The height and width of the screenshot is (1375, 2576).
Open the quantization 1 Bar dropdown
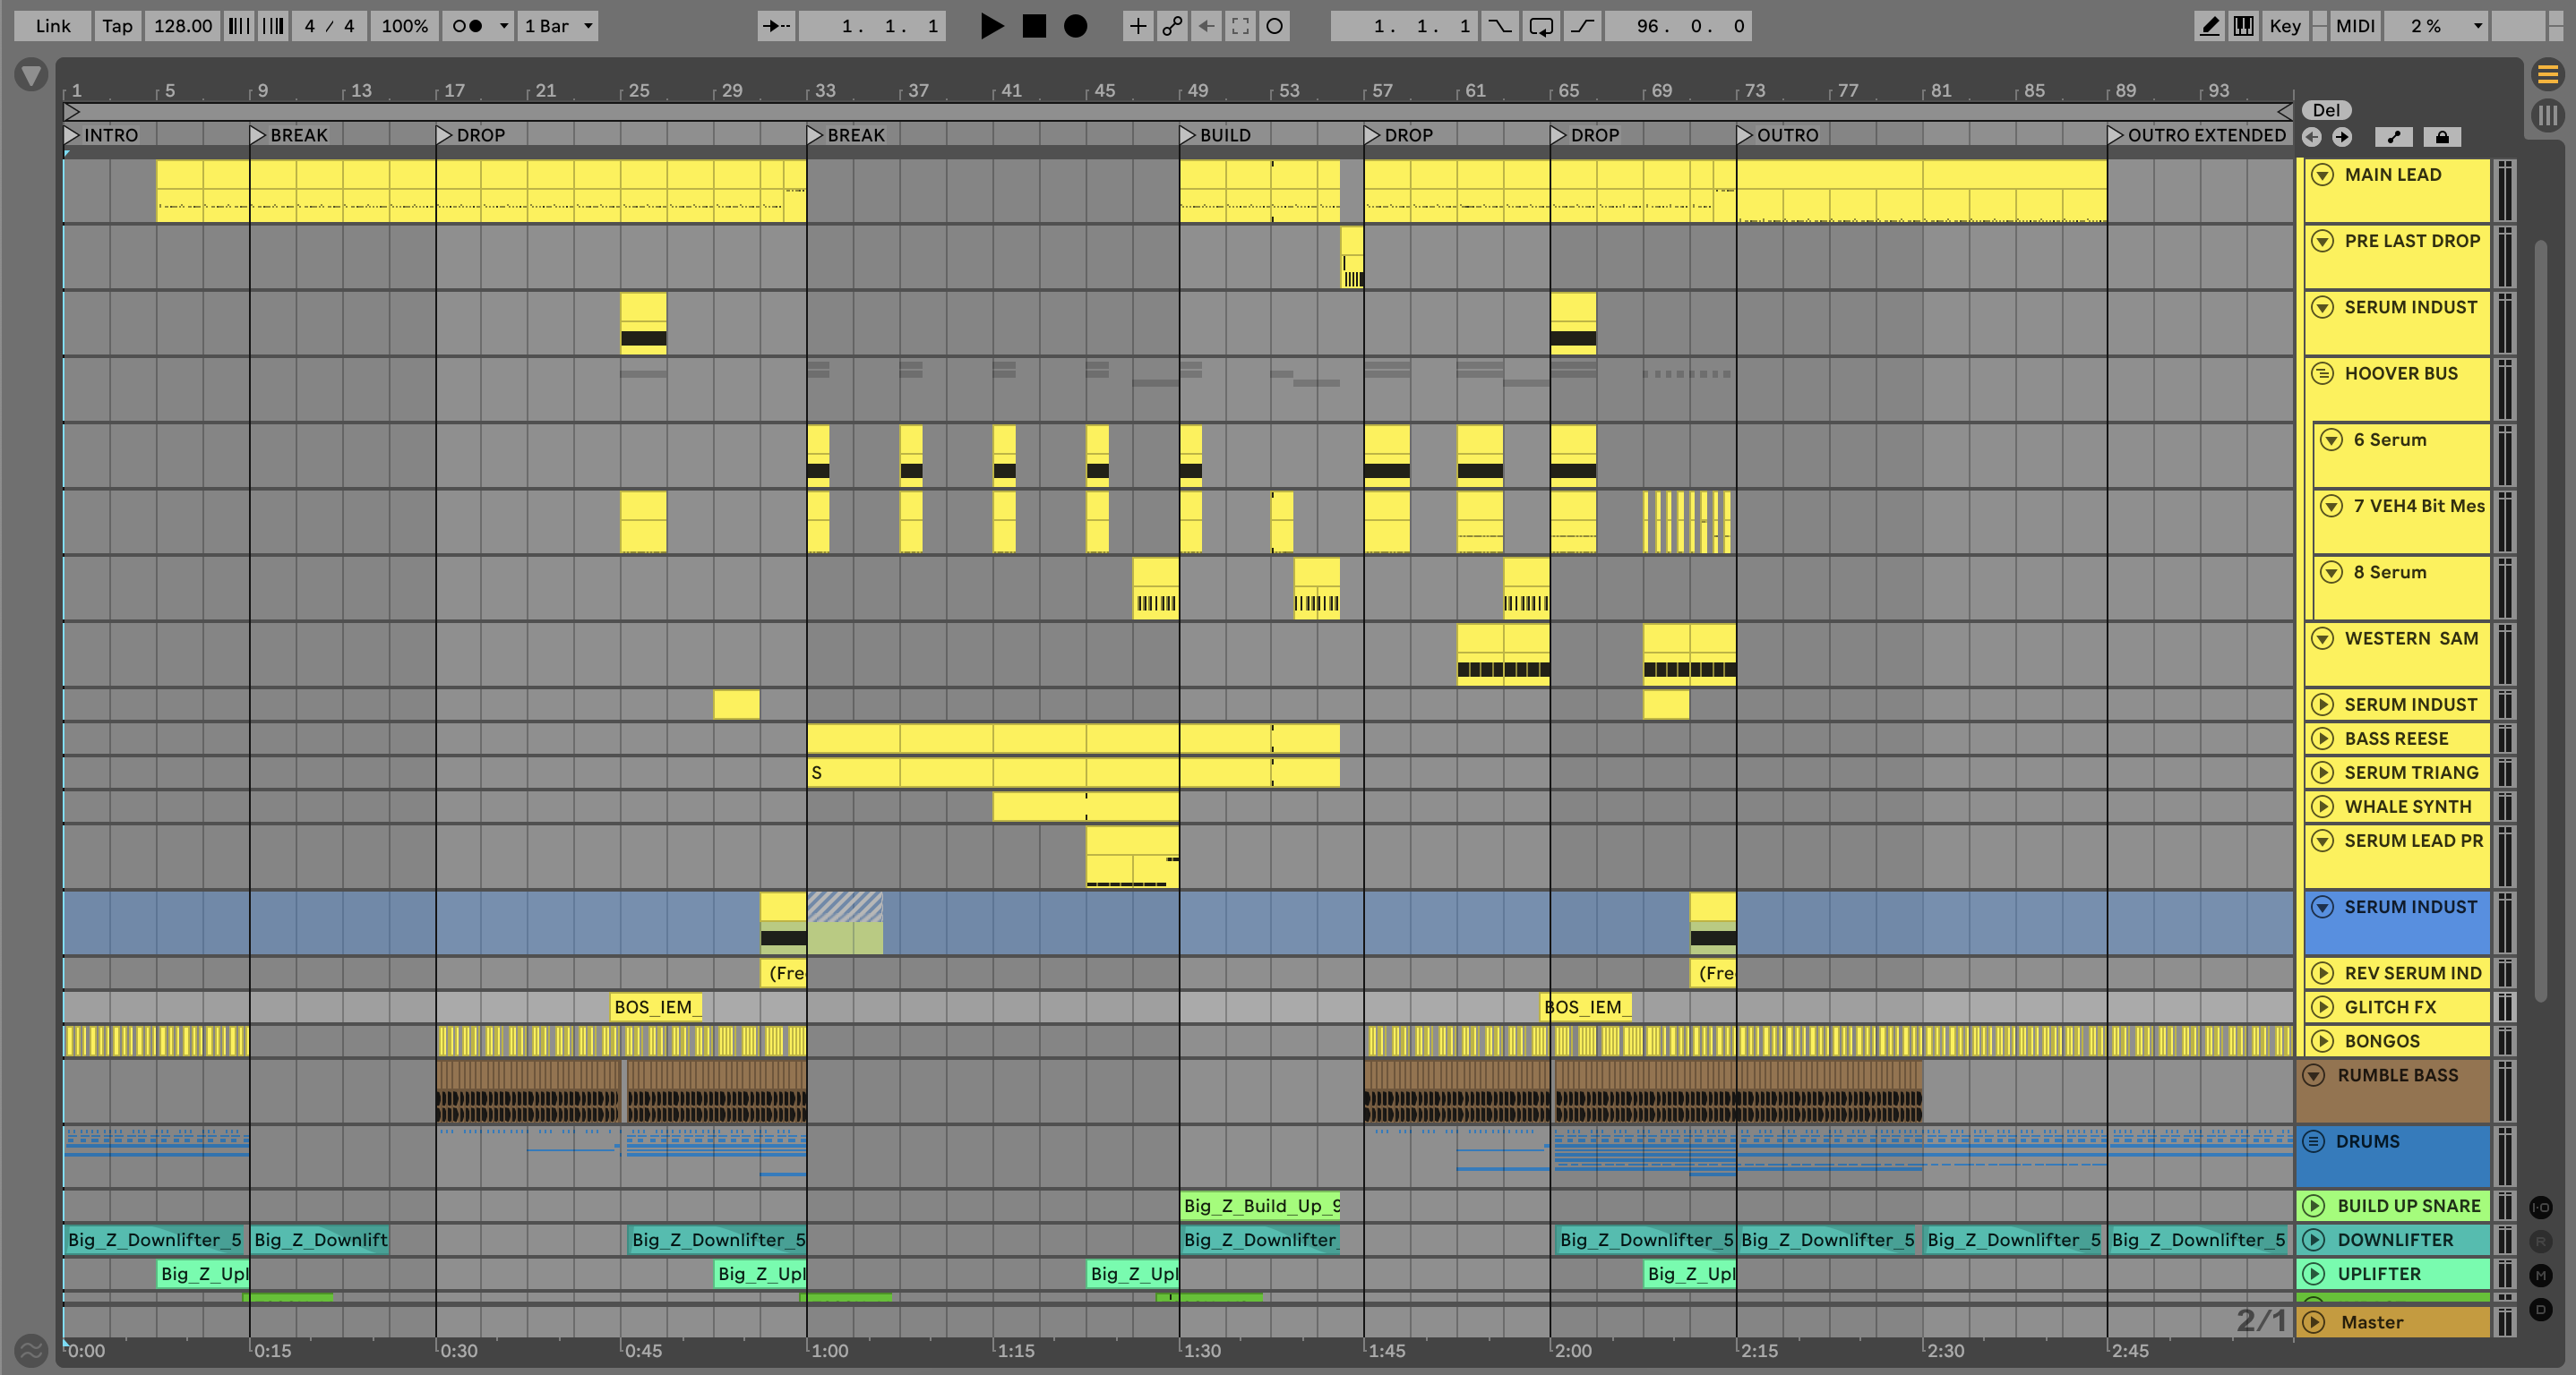[558, 26]
